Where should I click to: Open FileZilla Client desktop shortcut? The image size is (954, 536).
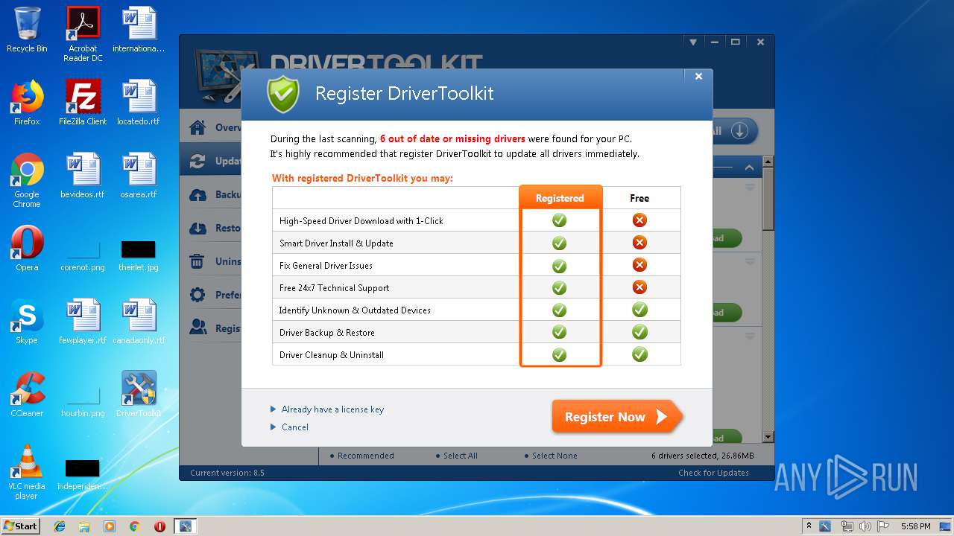[x=83, y=103]
